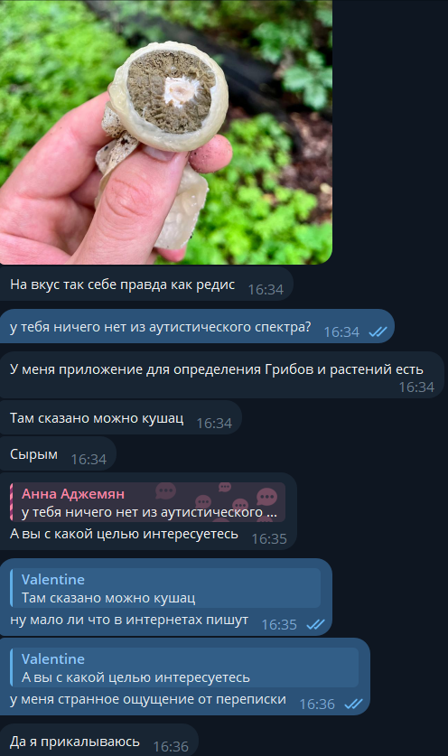Click the Valentine name in the first quoted reply
Viewport: 448px width, 756px height.
tap(53, 579)
